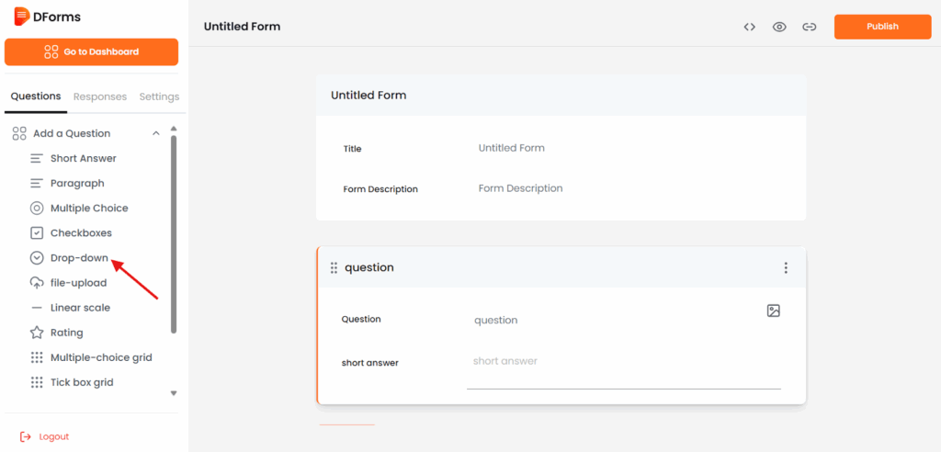
Task: Add a Linear scale question
Action: pos(80,308)
